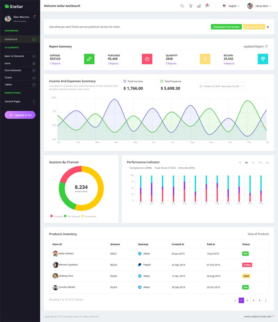
Task: Open the search icon in header
Action: (x=182, y=6)
